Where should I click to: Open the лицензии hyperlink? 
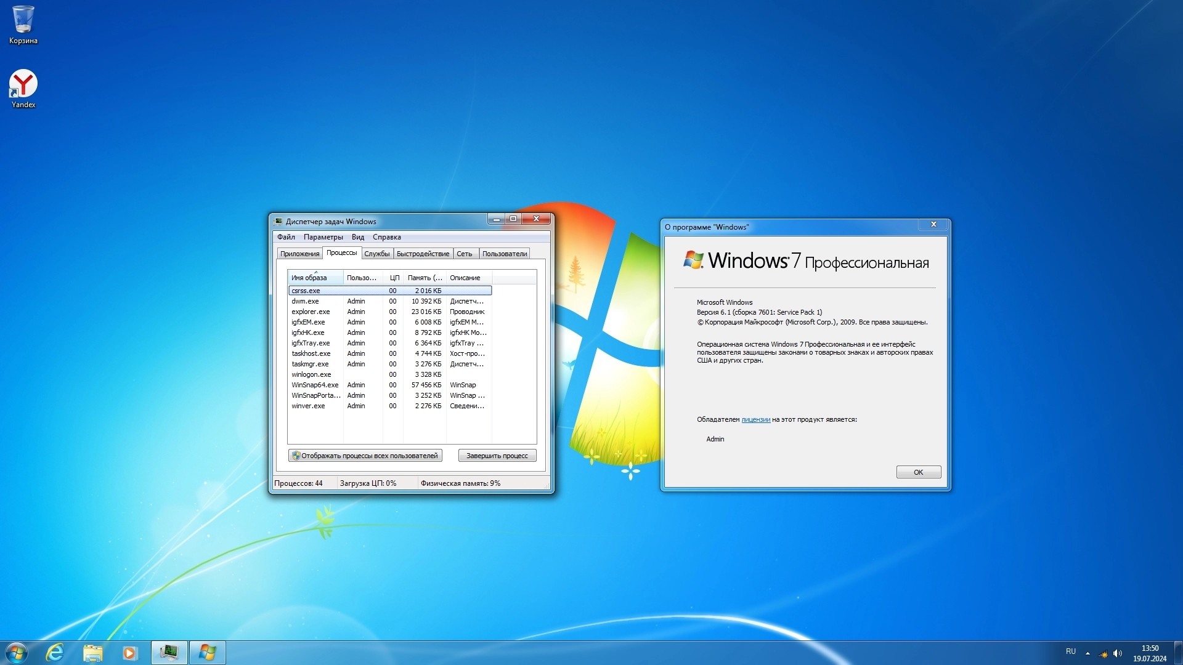(755, 419)
